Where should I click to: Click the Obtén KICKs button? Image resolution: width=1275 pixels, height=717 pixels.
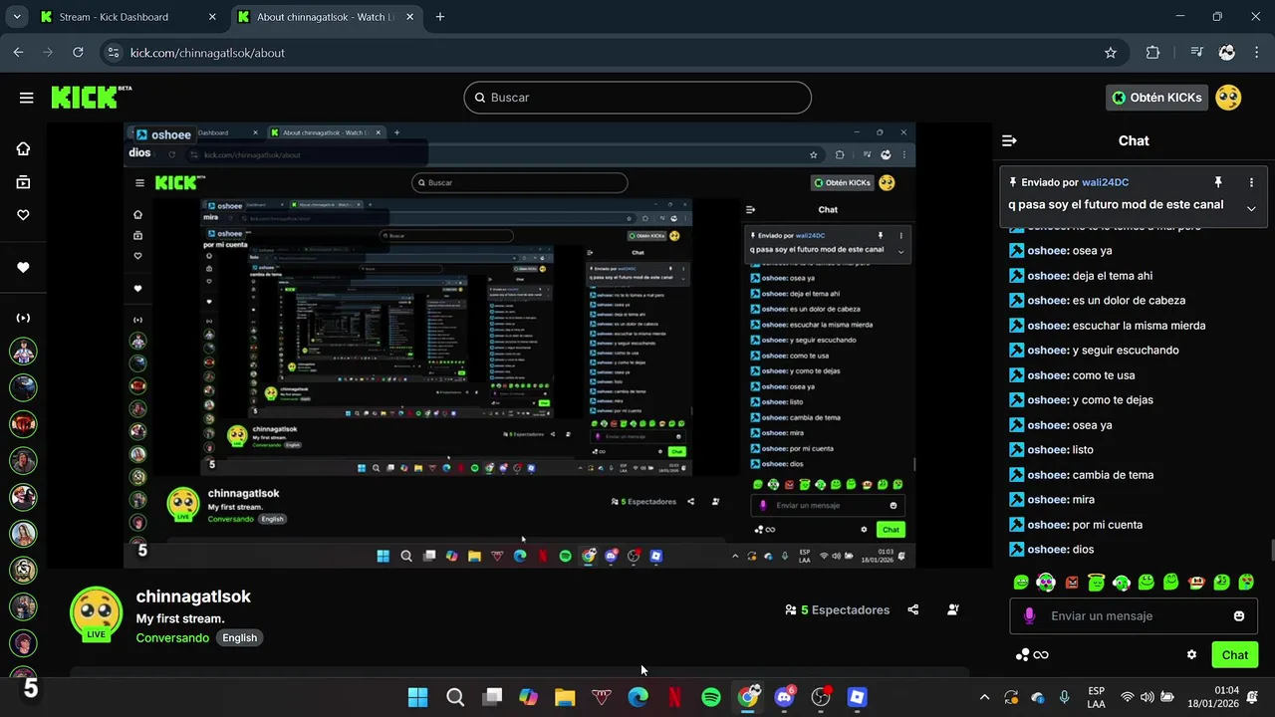[1156, 98]
